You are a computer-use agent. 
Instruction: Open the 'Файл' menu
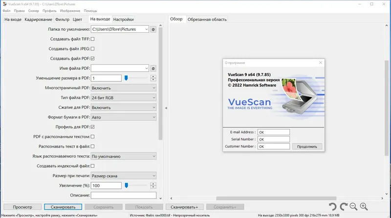6,11
